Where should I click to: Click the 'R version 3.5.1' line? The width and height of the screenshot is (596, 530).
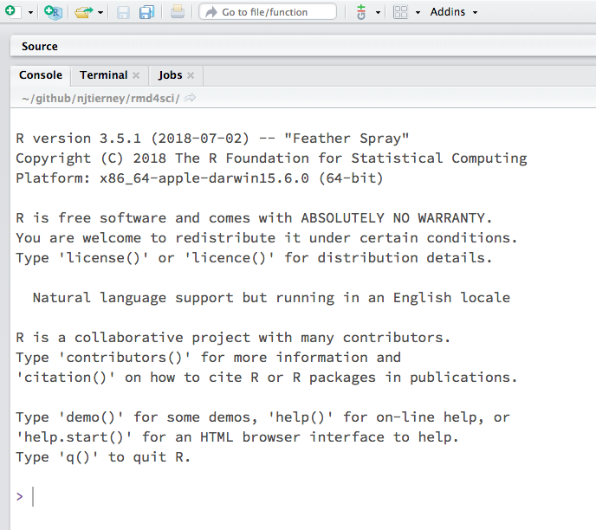[212, 139]
